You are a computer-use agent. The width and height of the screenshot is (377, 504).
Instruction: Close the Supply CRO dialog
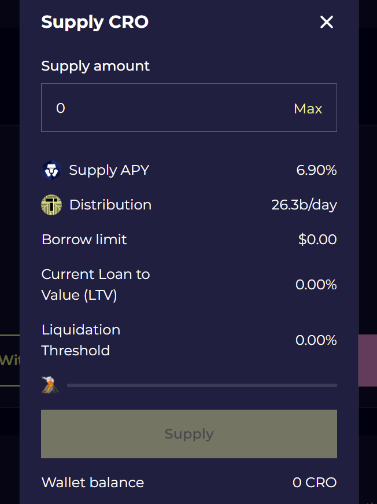pos(327,23)
